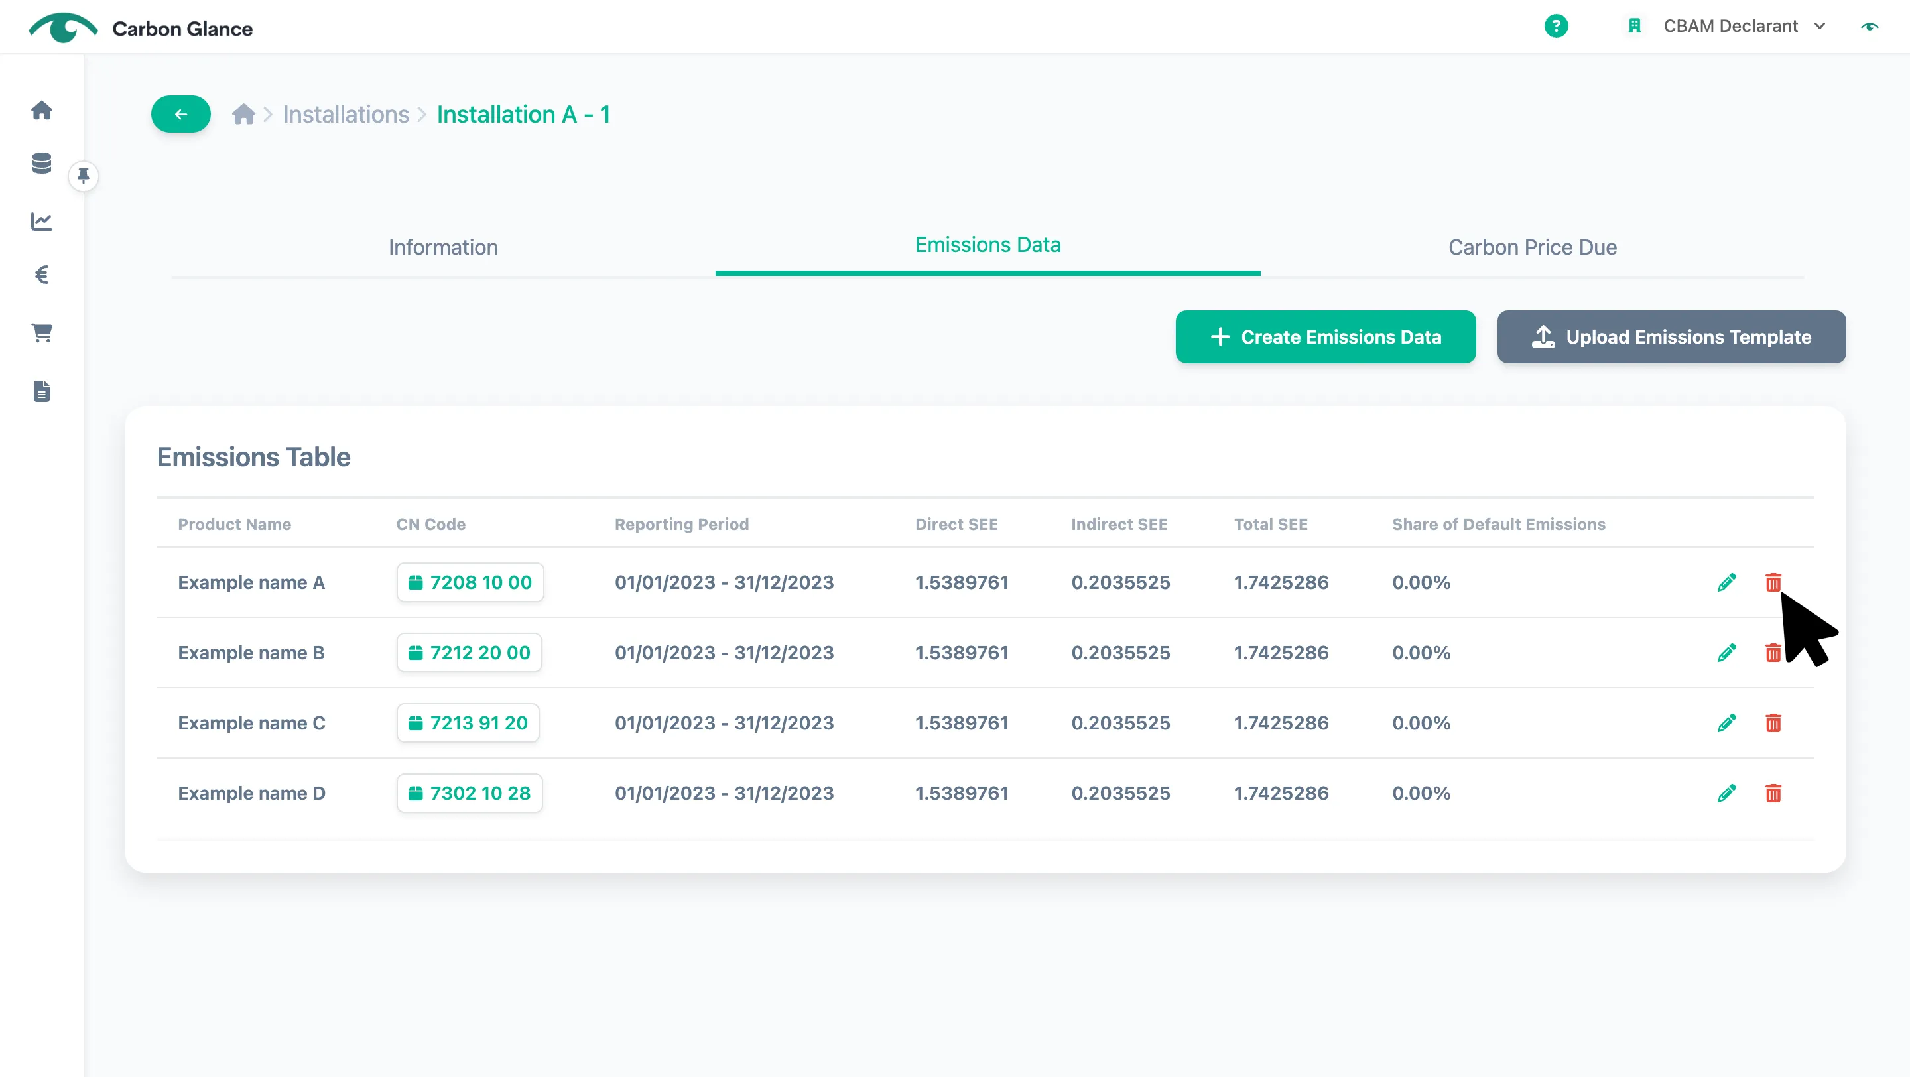
Task: Click the Installation A - 1 breadcrumb
Action: [x=523, y=114]
